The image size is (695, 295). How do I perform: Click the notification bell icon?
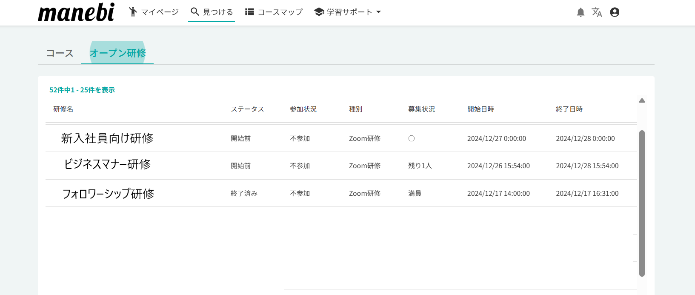(581, 12)
